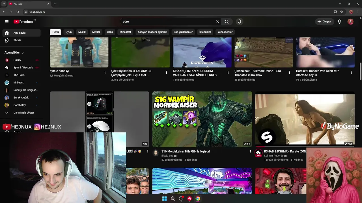The width and height of the screenshot is (362, 203).
Task: Open the tab search dropdown arrow
Action: click(4, 4)
